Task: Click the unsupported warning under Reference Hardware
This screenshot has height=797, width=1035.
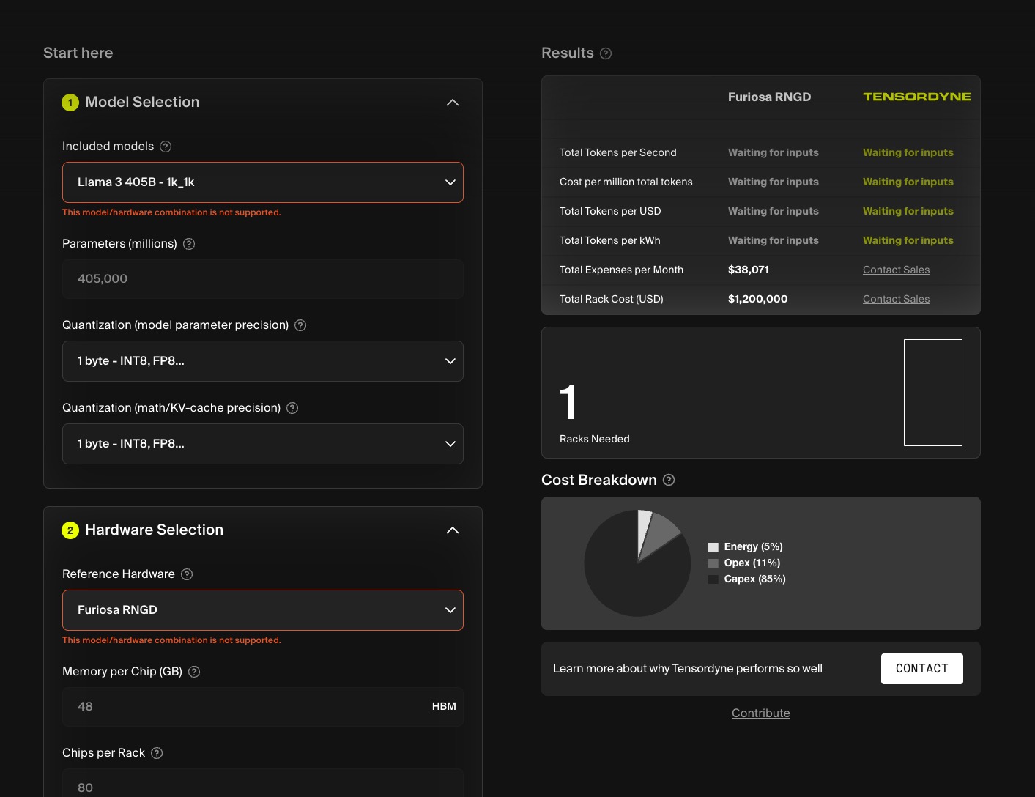Action: tap(171, 640)
